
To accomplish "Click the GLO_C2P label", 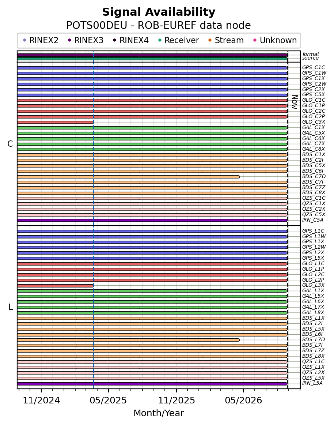I will (314, 116).
